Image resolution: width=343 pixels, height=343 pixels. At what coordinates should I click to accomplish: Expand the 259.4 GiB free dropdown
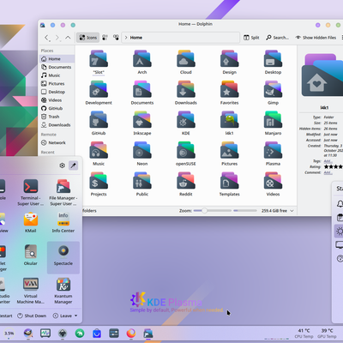click(292, 211)
